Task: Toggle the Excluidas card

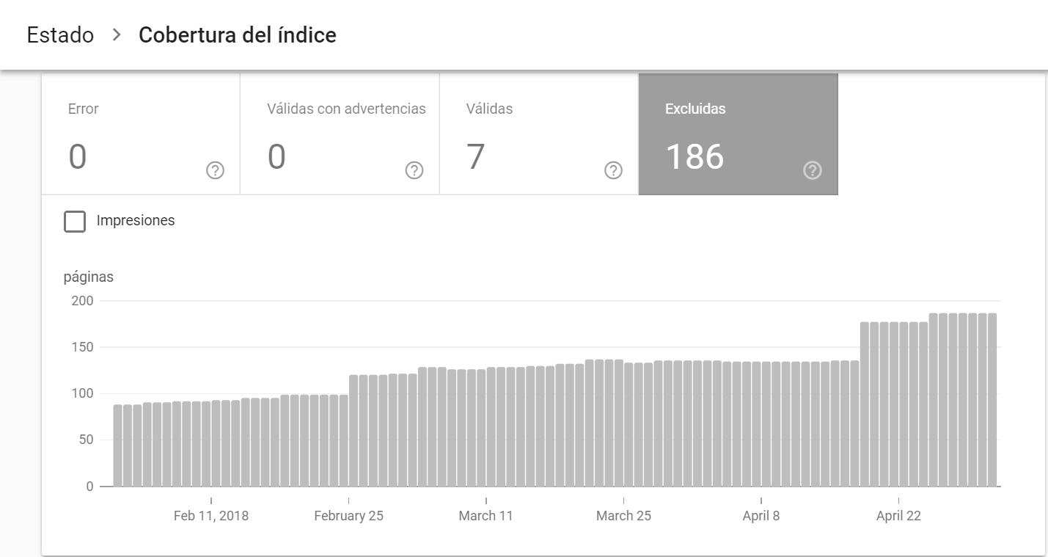Action: (738, 134)
